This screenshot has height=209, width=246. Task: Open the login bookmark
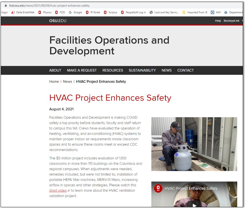click(x=4, y=12)
